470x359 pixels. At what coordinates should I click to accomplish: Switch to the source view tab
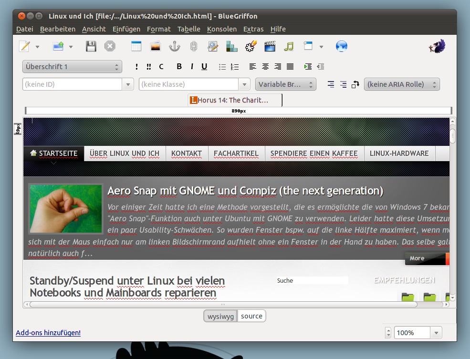pyautogui.click(x=251, y=316)
